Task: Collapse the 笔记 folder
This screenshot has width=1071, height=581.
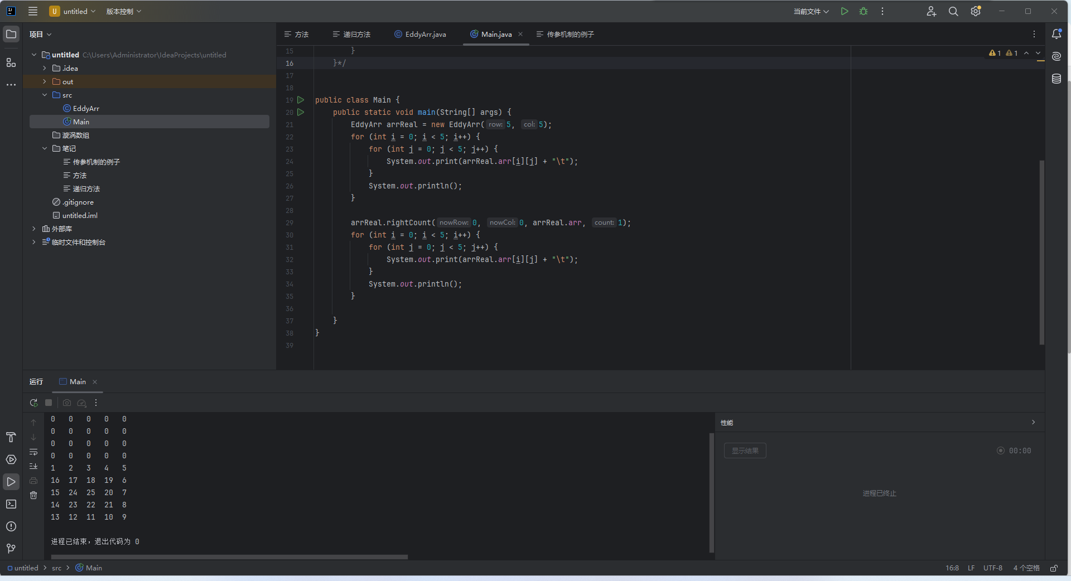Action: pos(45,148)
